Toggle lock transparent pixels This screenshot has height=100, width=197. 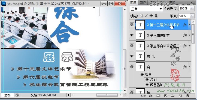(141, 16)
